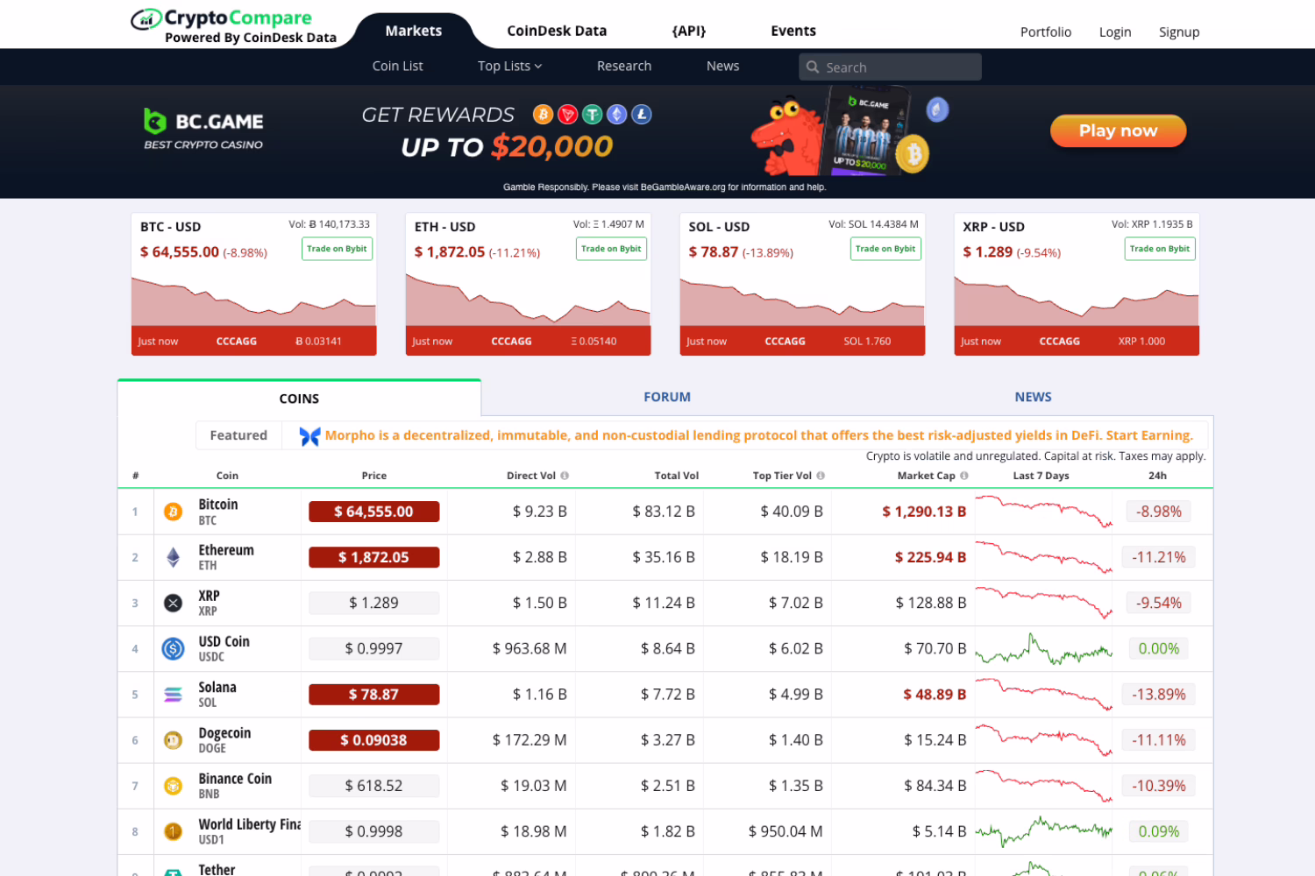Click the Bitcoin coin icon in row 1
This screenshot has width=1315, height=876.
[x=173, y=512]
